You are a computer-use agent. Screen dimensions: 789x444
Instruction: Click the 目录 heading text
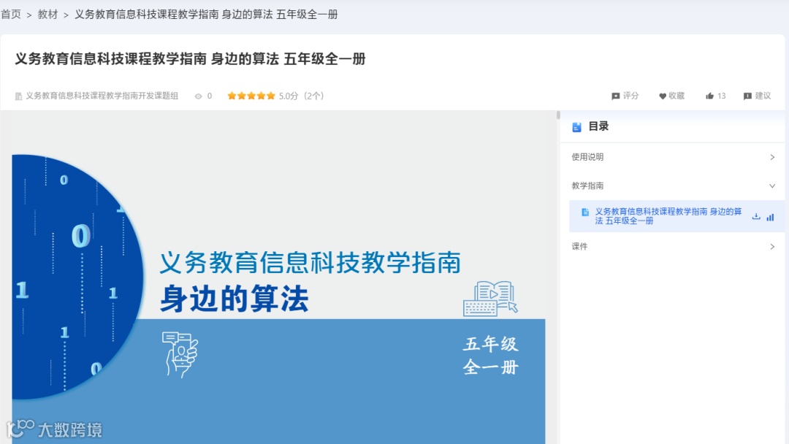598,126
